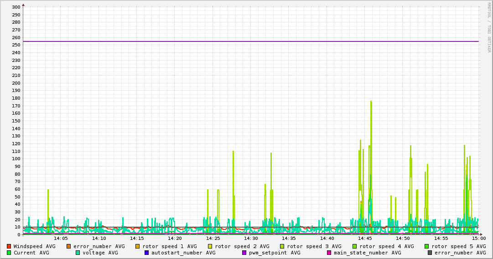
Task: Click the rotor speed 2 AVG label
Action: [242, 246]
